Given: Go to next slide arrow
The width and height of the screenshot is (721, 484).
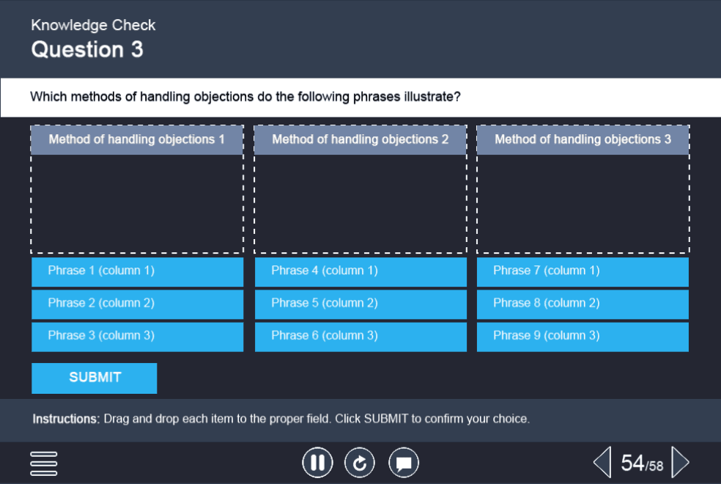Looking at the screenshot, I should (680, 463).
